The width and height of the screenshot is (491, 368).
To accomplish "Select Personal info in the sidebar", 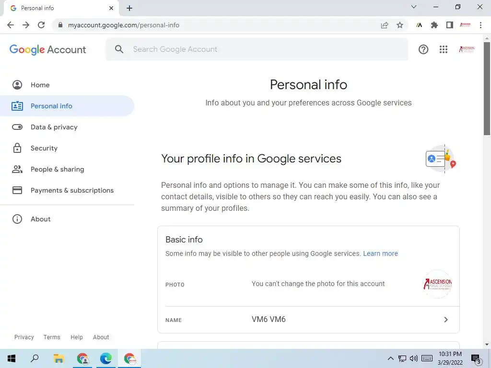I will (67, 106).
